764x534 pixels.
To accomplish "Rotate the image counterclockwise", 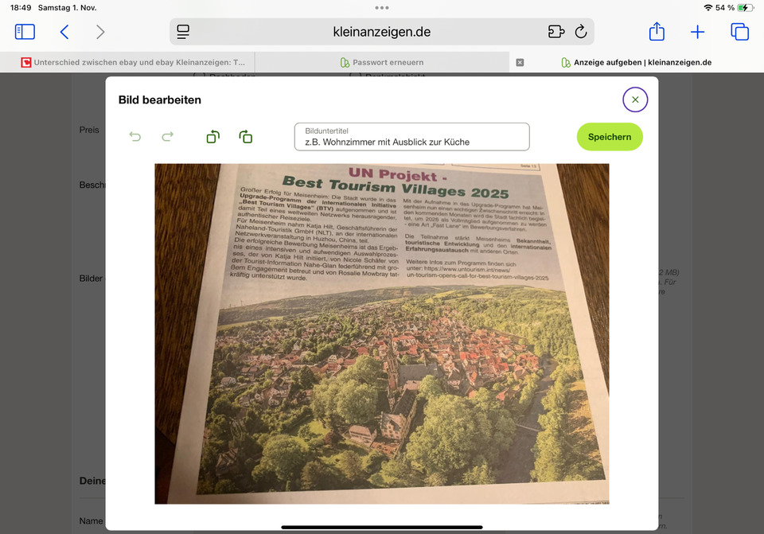I will pyautogui.click(x=212, y=137).
